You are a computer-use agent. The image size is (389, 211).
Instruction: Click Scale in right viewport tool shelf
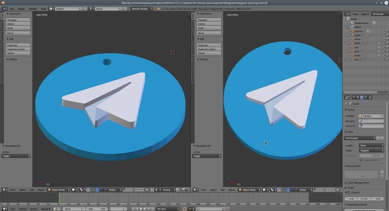(209, 28)
